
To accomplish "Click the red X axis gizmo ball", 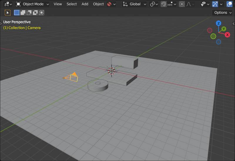I will pos(227,35).
